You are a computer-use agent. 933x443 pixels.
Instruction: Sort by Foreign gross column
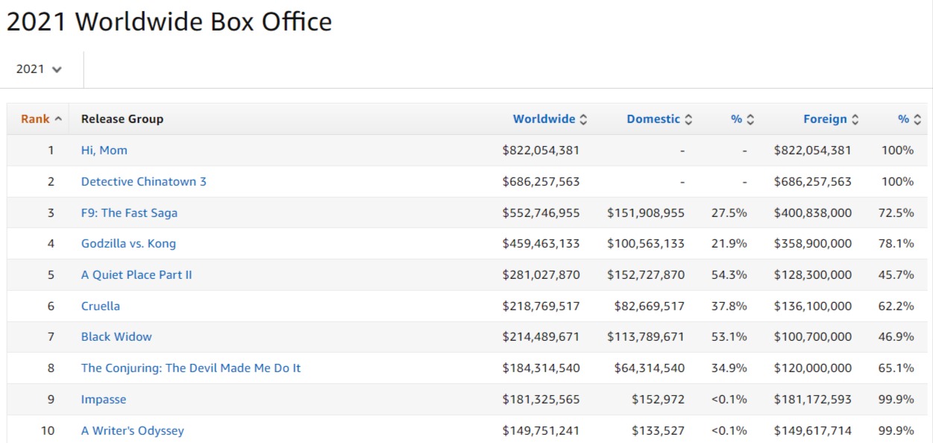coord(830,119)
